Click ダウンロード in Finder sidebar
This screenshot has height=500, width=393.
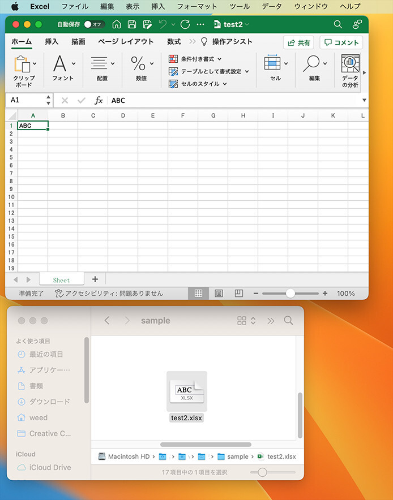[44, 402]
